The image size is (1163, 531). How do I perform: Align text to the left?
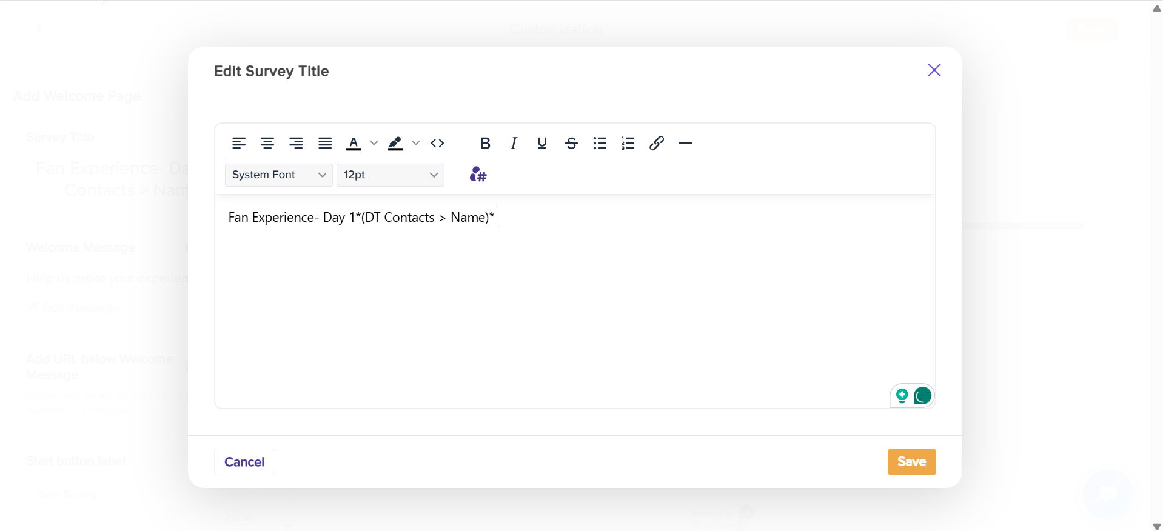click(239, 144)
